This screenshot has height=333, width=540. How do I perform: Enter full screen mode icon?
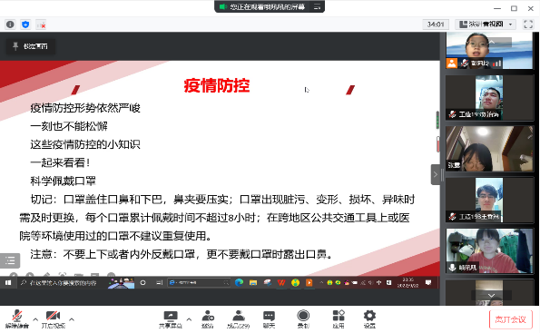coord(528,24)
